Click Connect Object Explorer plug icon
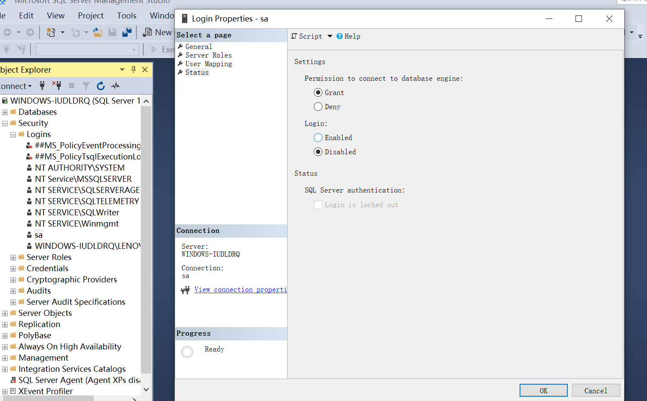Image resolution: width=647 pixels, height=401 pixels. [x=42, y=86]
